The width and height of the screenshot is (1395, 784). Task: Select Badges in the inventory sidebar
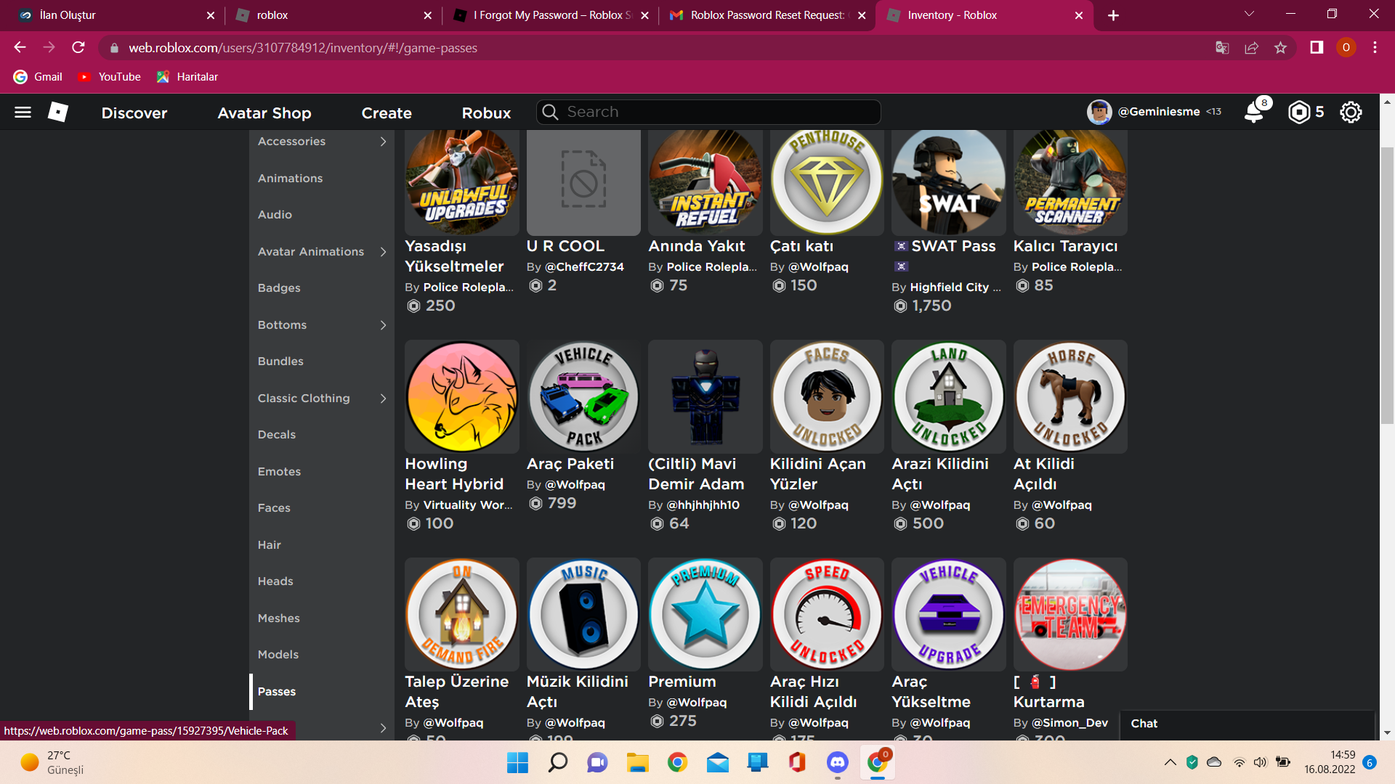(279, 288)
